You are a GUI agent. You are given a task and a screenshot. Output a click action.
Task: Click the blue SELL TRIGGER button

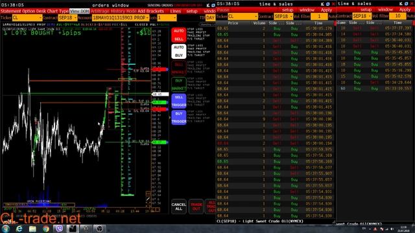(179, 101)
